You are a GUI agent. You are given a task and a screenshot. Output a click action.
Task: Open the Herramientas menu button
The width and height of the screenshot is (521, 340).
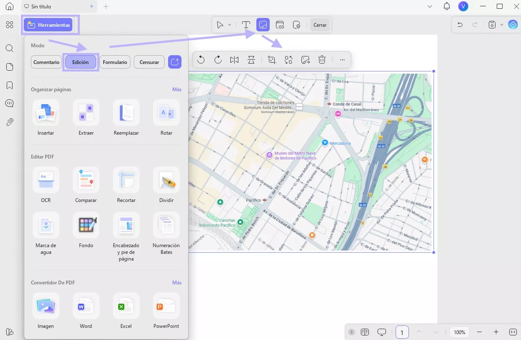[48, 25]
